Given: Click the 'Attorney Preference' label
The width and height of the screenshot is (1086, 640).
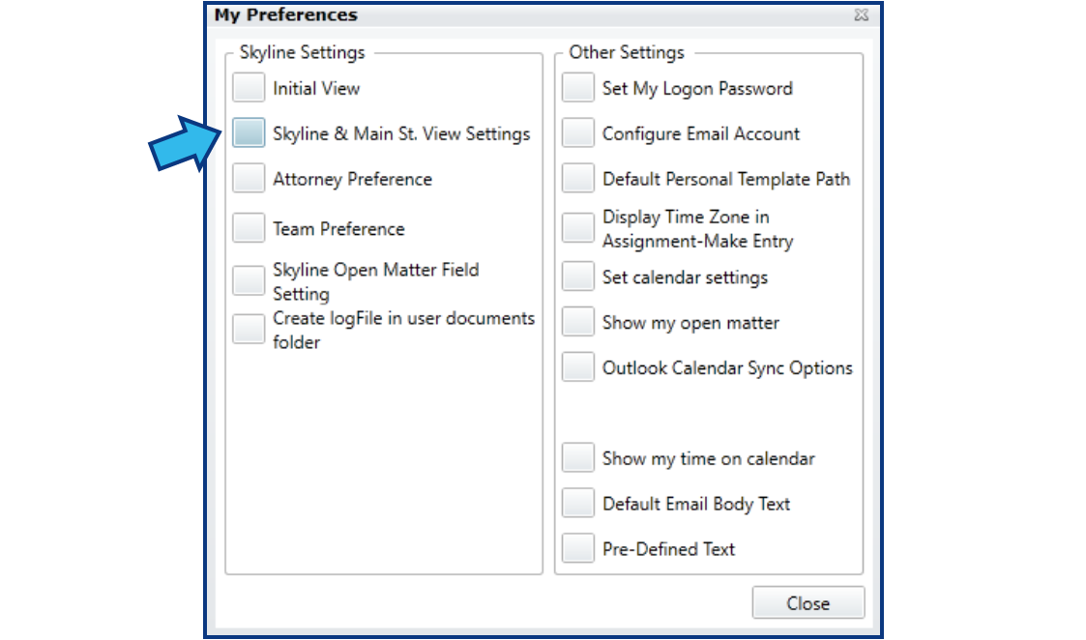Looking at the screenshot, I should (x=353, y=180).
